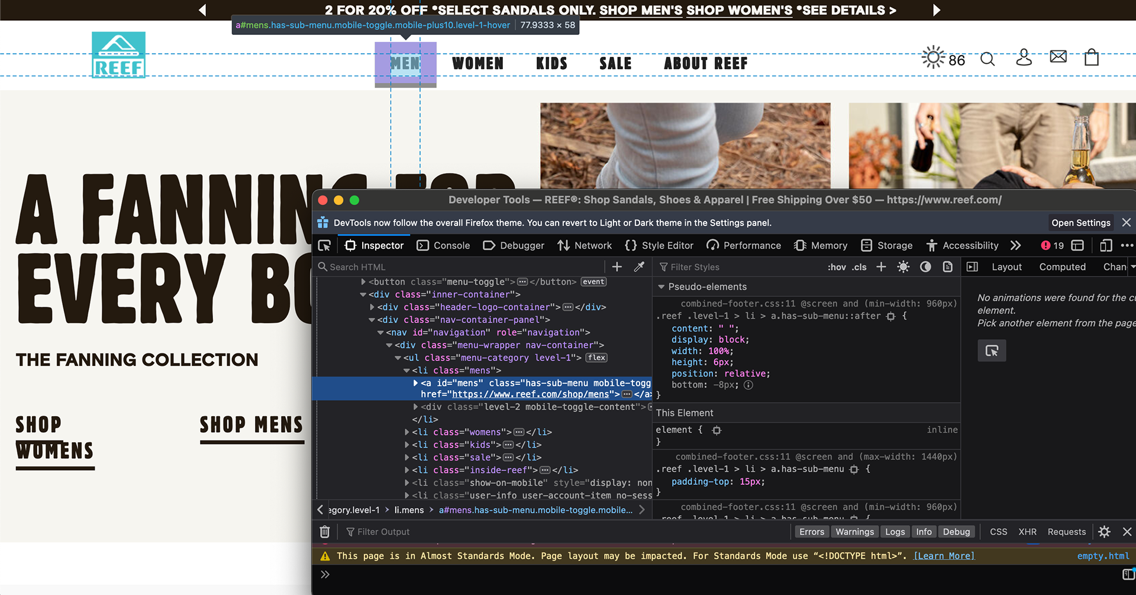Show next promo banner message
Viewport: 1136px width, 595px height.
pos(937,10)
